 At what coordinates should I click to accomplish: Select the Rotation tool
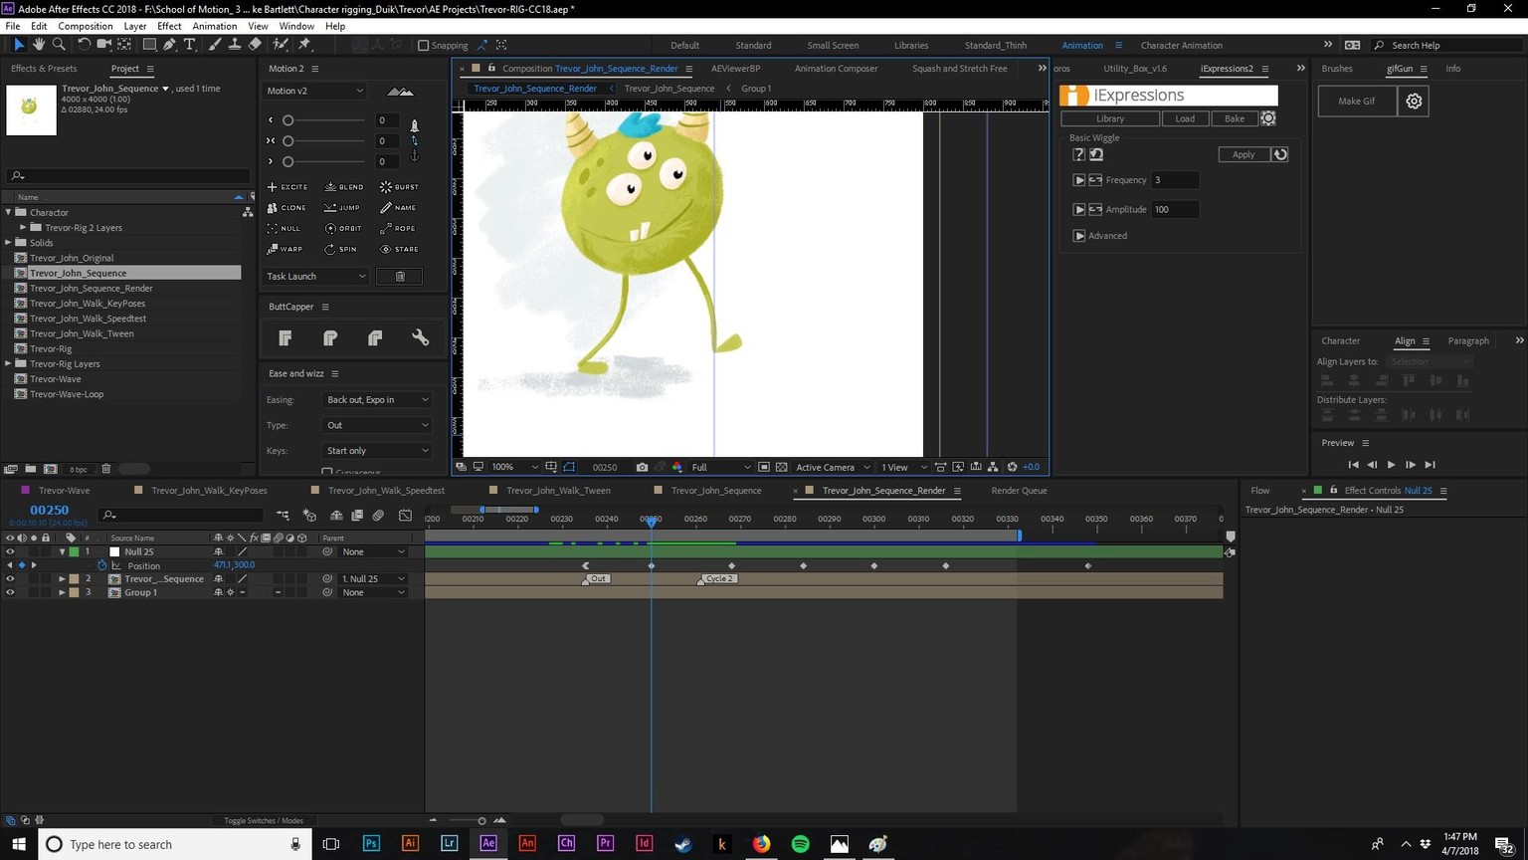(84, 45)
